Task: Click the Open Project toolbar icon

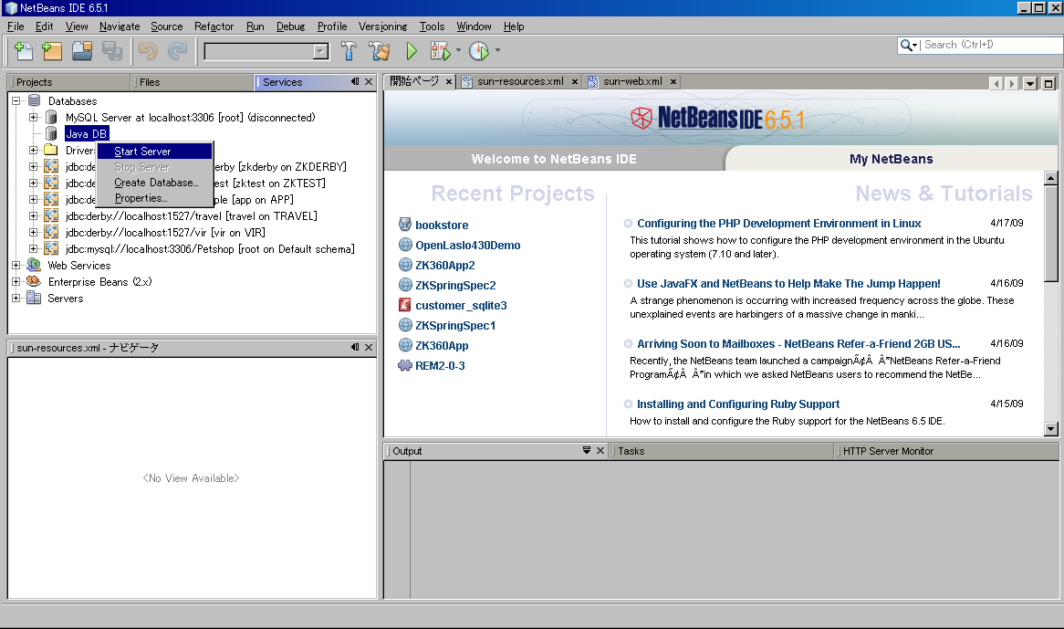Action: coord(82,51)
